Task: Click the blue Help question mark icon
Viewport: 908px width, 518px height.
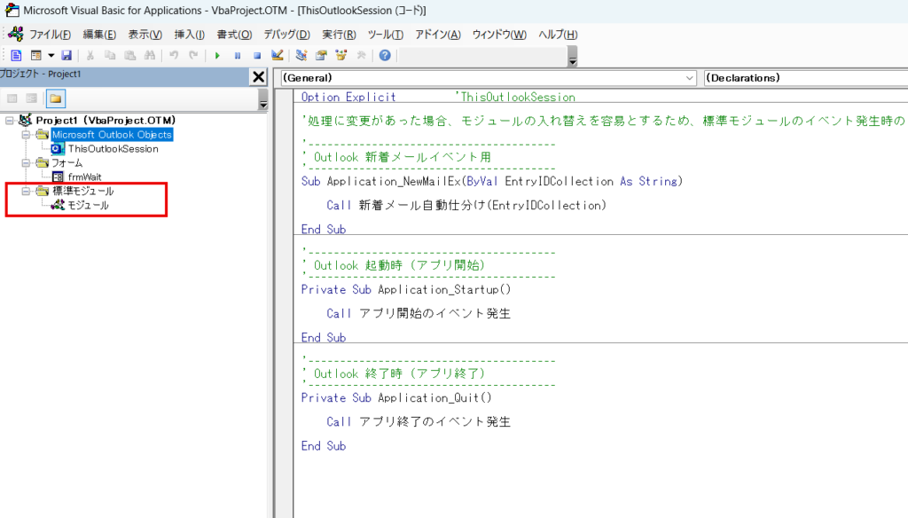Action: point(385,55)
